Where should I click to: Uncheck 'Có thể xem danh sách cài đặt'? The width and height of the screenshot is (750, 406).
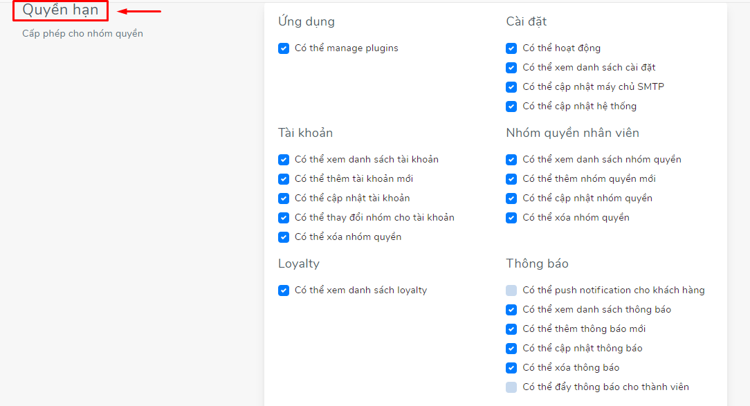(x=511, y=68)
